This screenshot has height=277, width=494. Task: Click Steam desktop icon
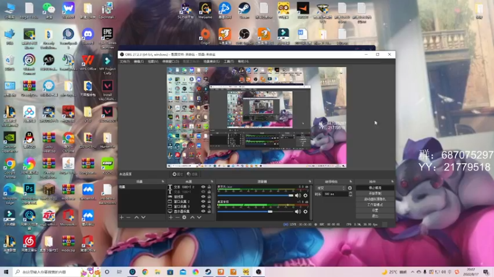tap(244, 10)
